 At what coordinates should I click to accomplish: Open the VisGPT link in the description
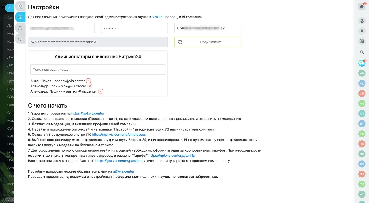coord(158,17)
